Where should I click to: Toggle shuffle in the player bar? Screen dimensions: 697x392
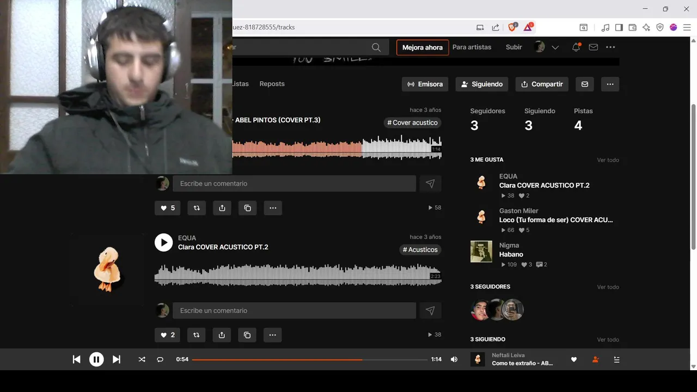[x=142, y=359]
